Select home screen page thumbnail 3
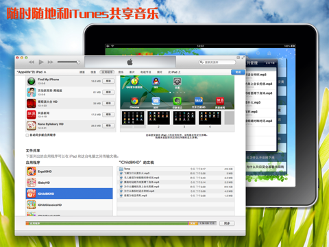Viewport: 329px width, 247px height. click(x=184, y=118)
